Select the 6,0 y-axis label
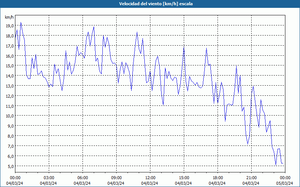The height and width of the screenshot is (187, 300). [x=10, y=156]
